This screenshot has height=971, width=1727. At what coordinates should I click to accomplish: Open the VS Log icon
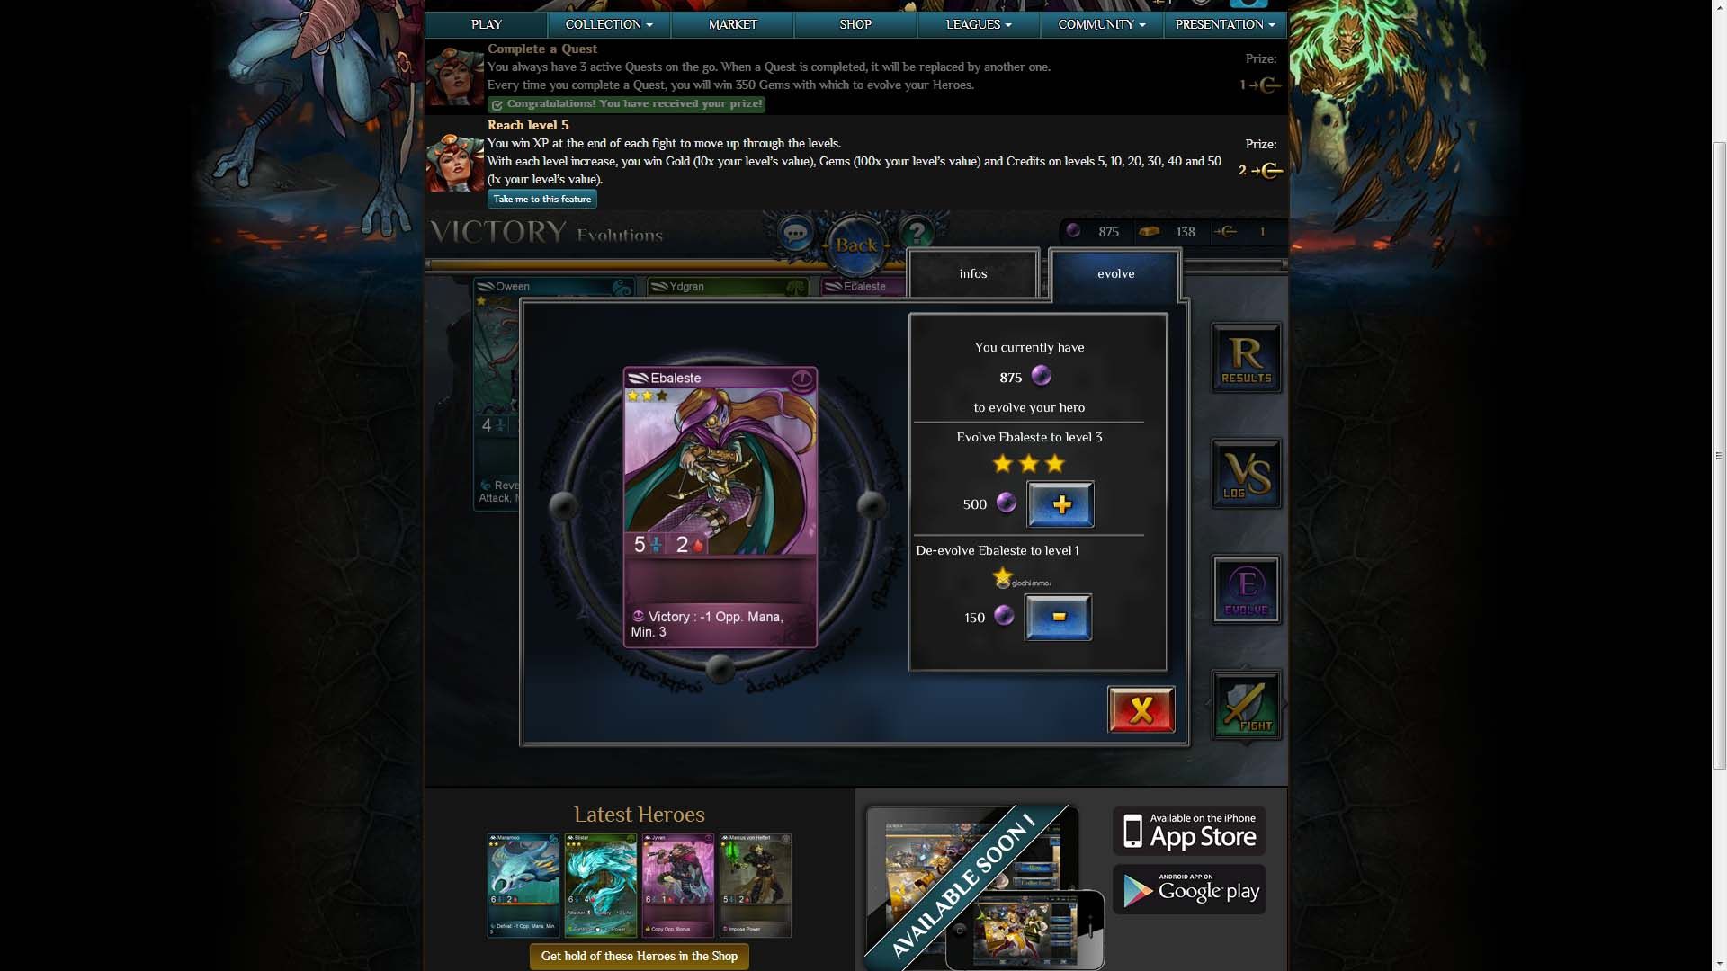1246,474
